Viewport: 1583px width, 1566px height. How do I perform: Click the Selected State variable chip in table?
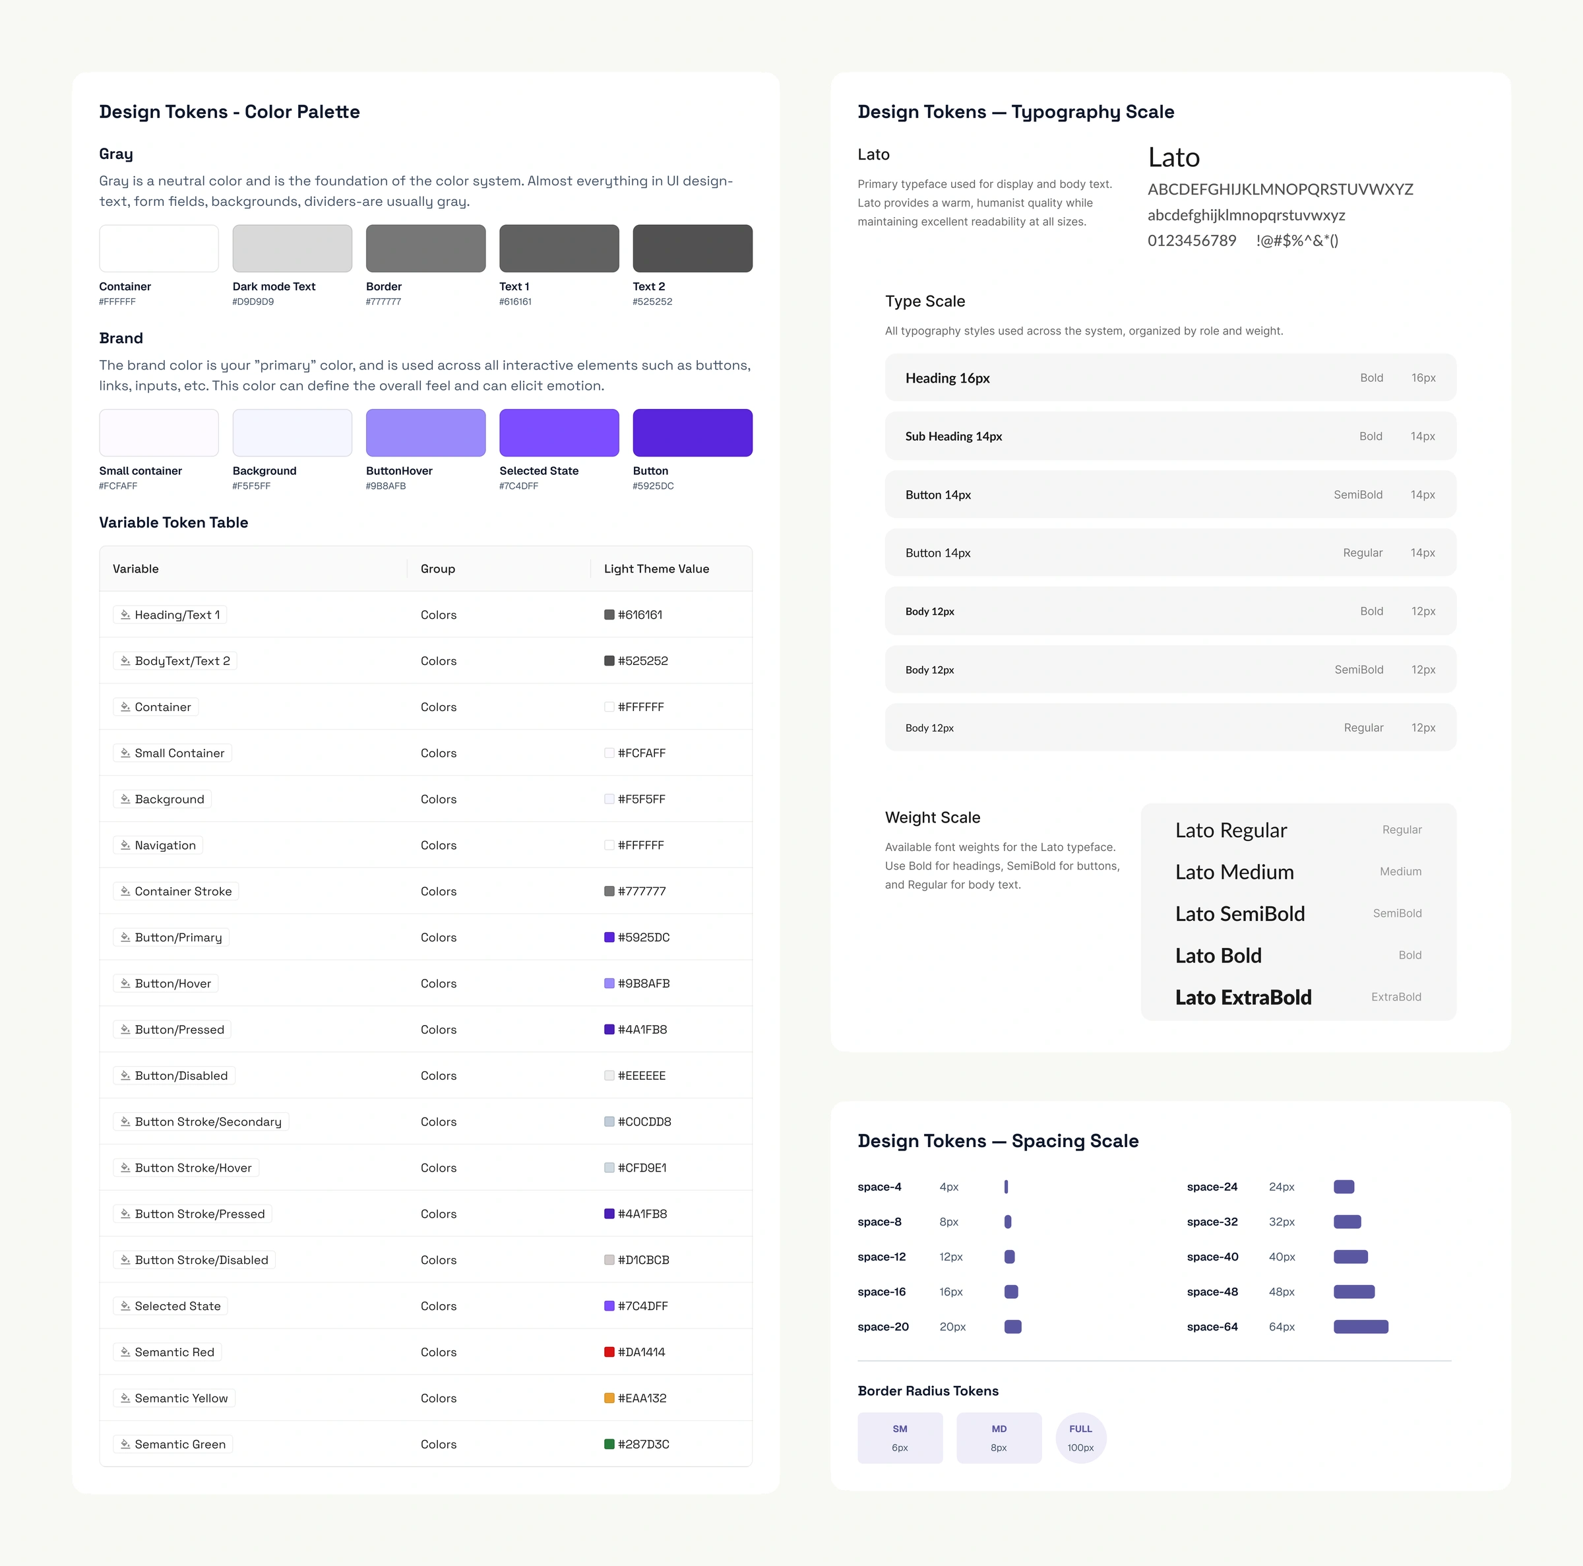coord(170,1305)
